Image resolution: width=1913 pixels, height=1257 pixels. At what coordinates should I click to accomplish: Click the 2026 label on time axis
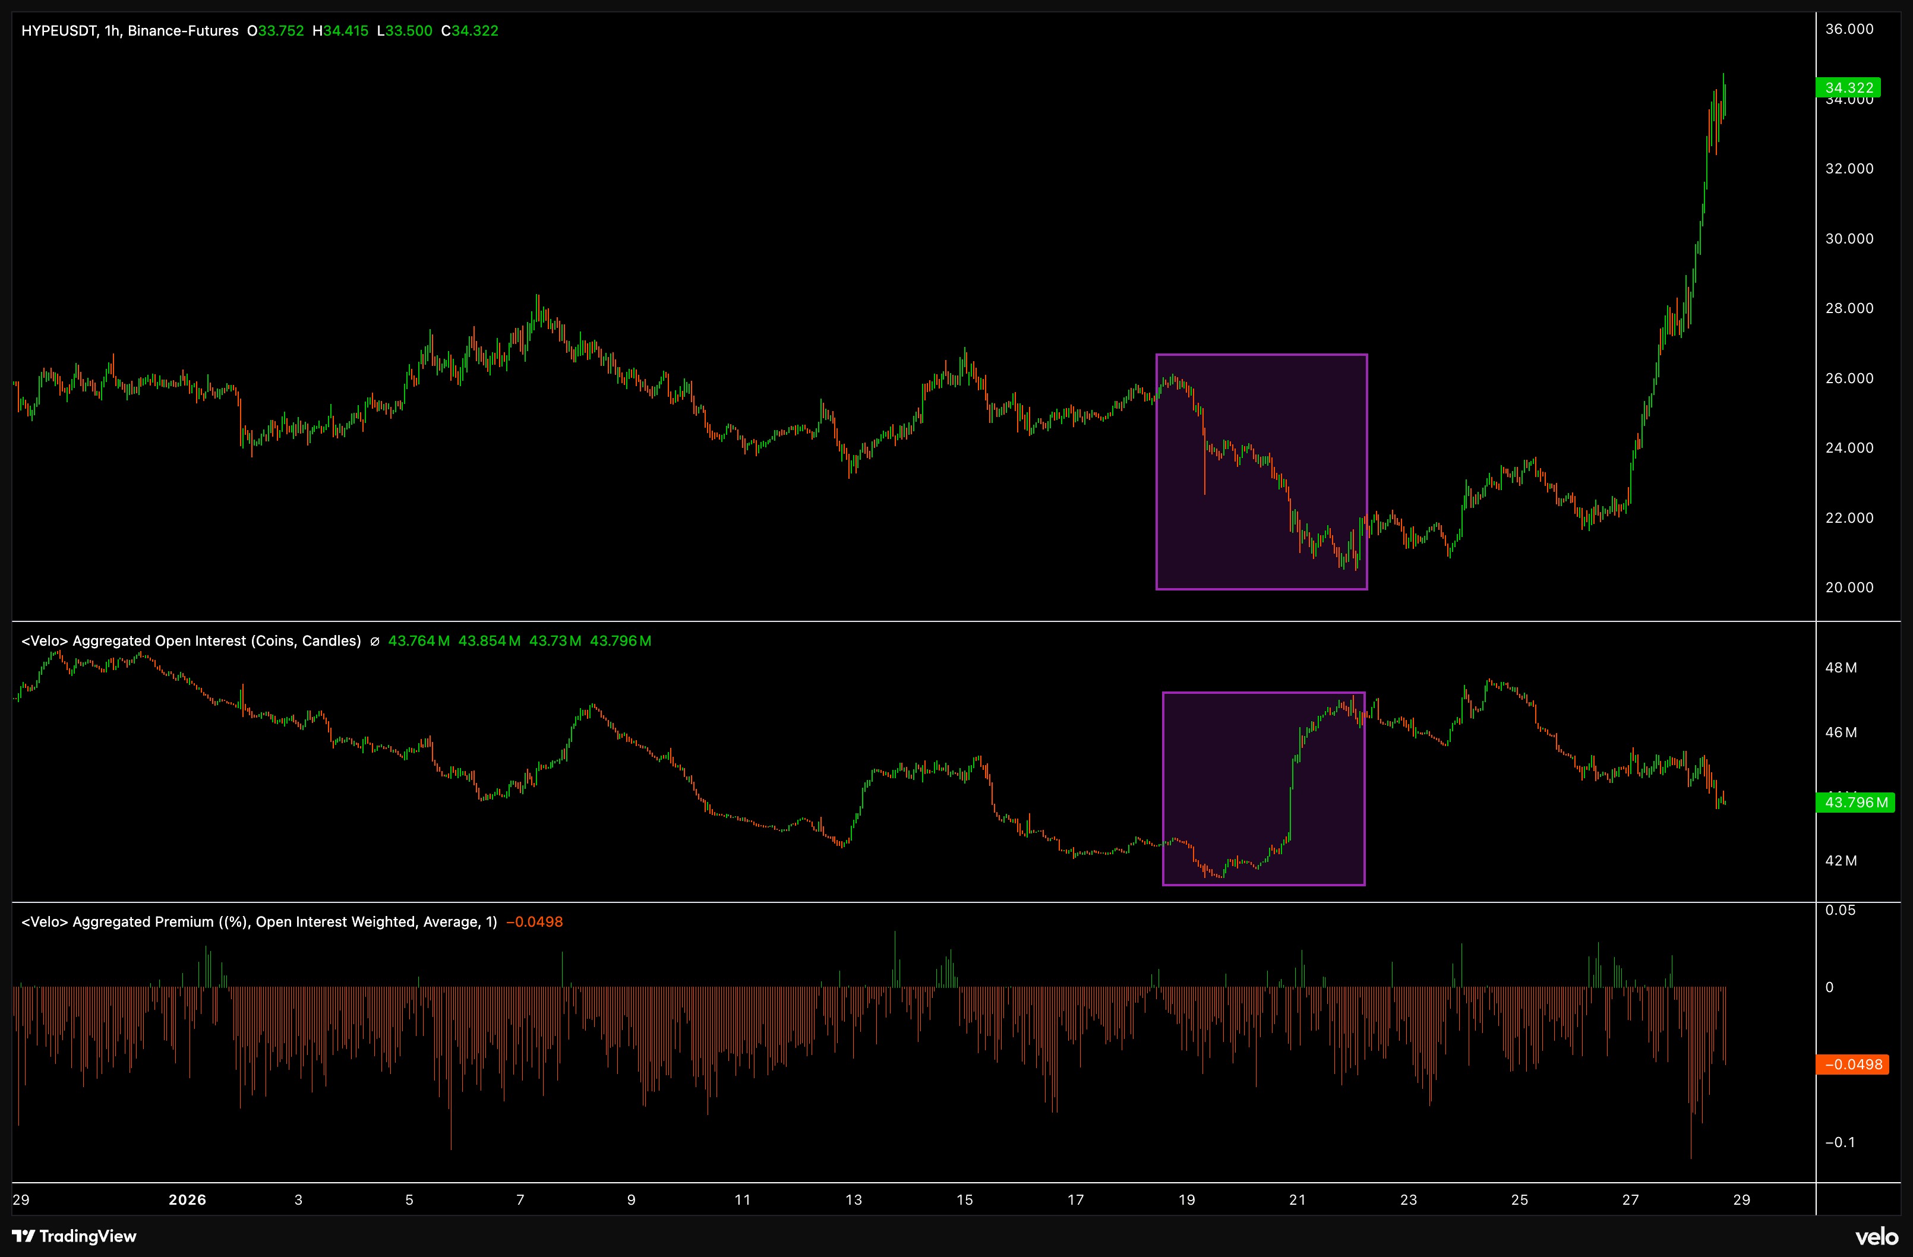187,1199
